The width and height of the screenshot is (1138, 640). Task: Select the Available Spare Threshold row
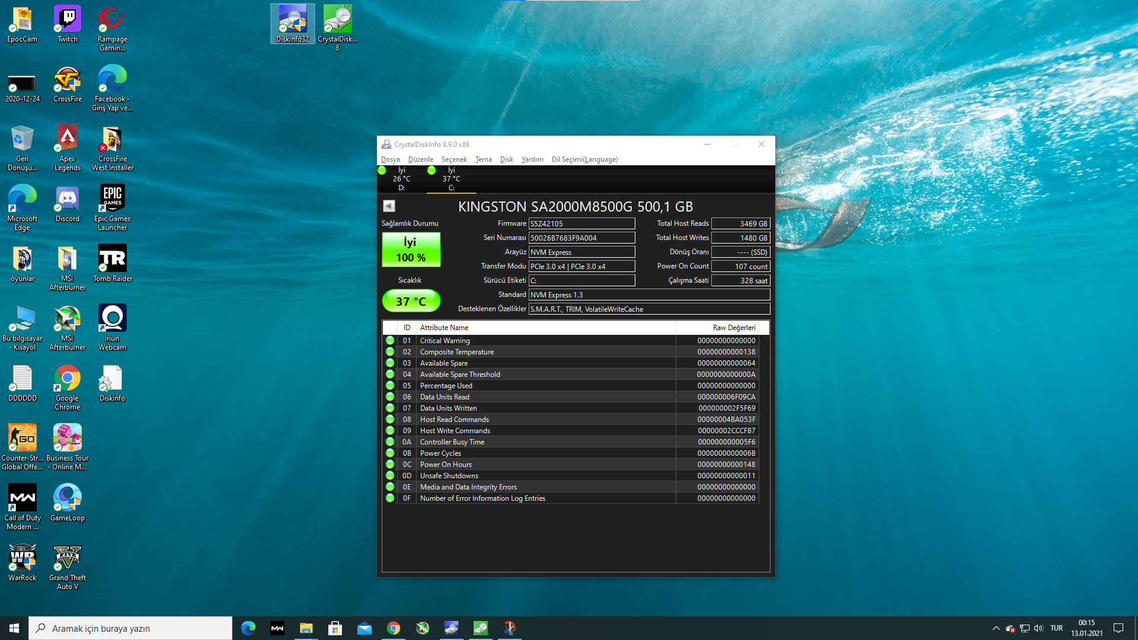[571, 375]
